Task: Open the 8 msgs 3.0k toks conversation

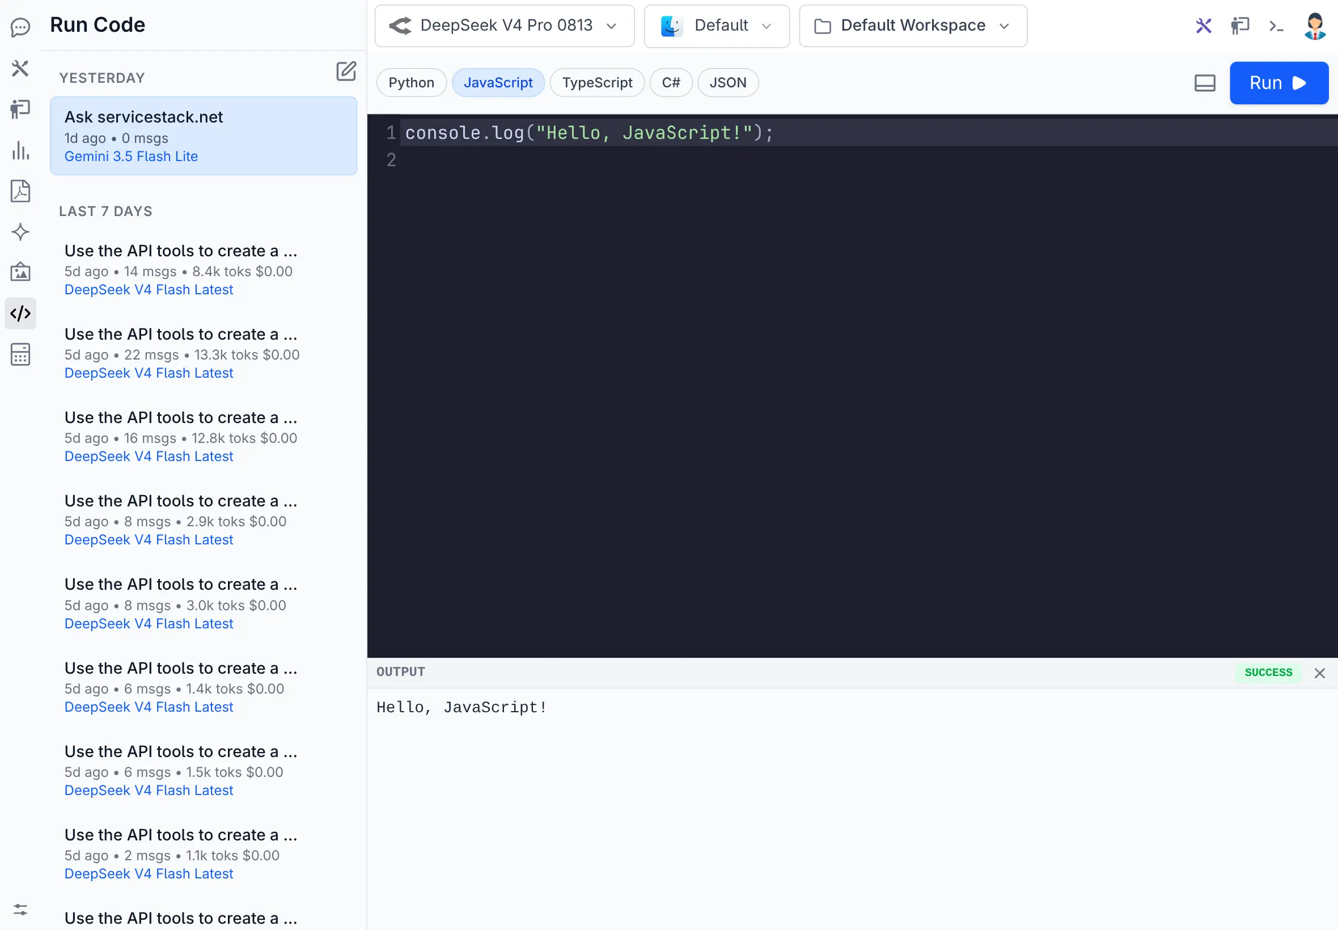Action: 204,603
